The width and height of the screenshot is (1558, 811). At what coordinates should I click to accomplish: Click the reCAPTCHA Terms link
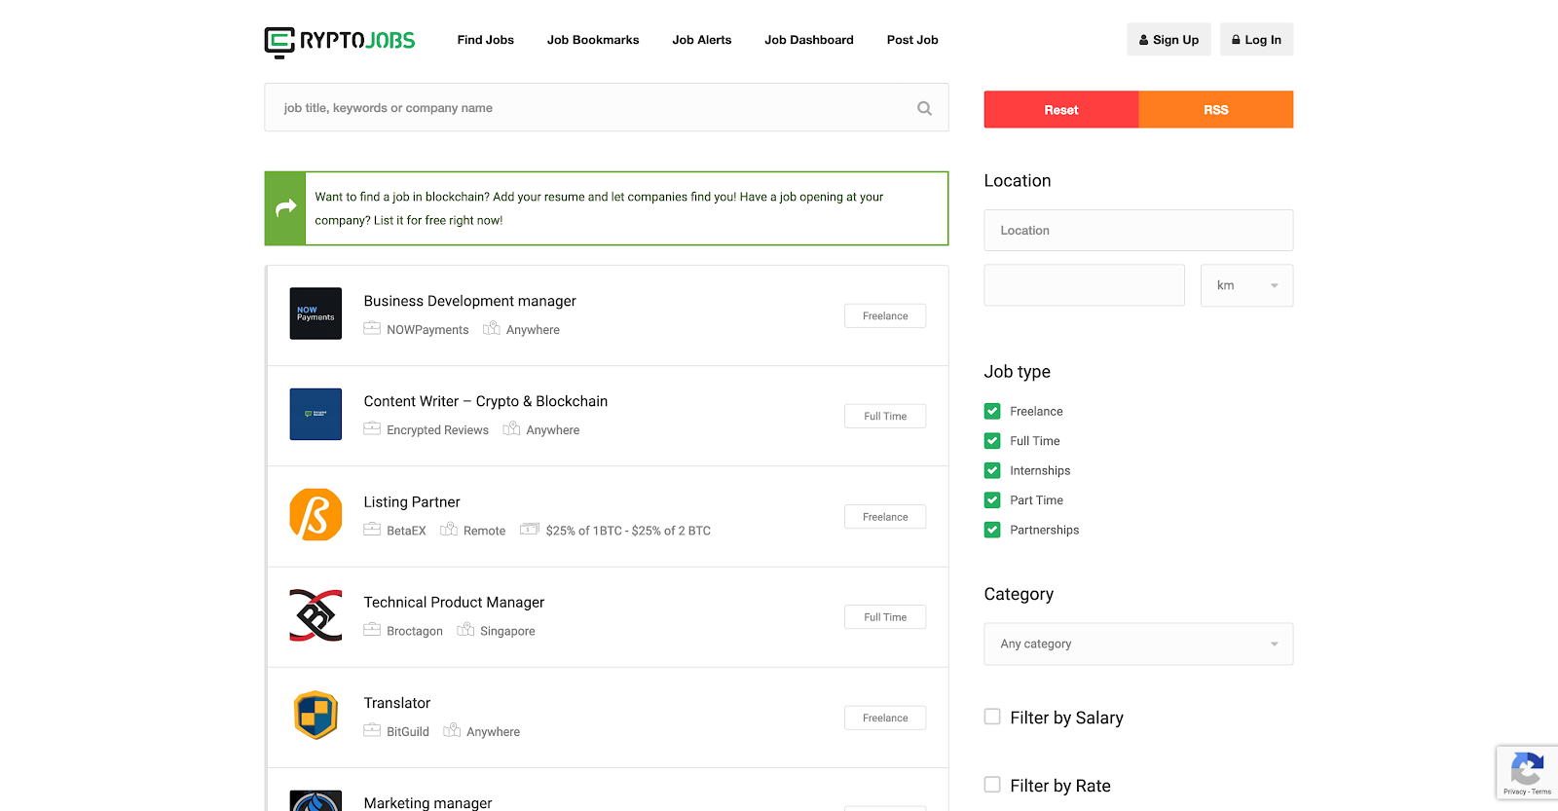tap(1541, 792)
